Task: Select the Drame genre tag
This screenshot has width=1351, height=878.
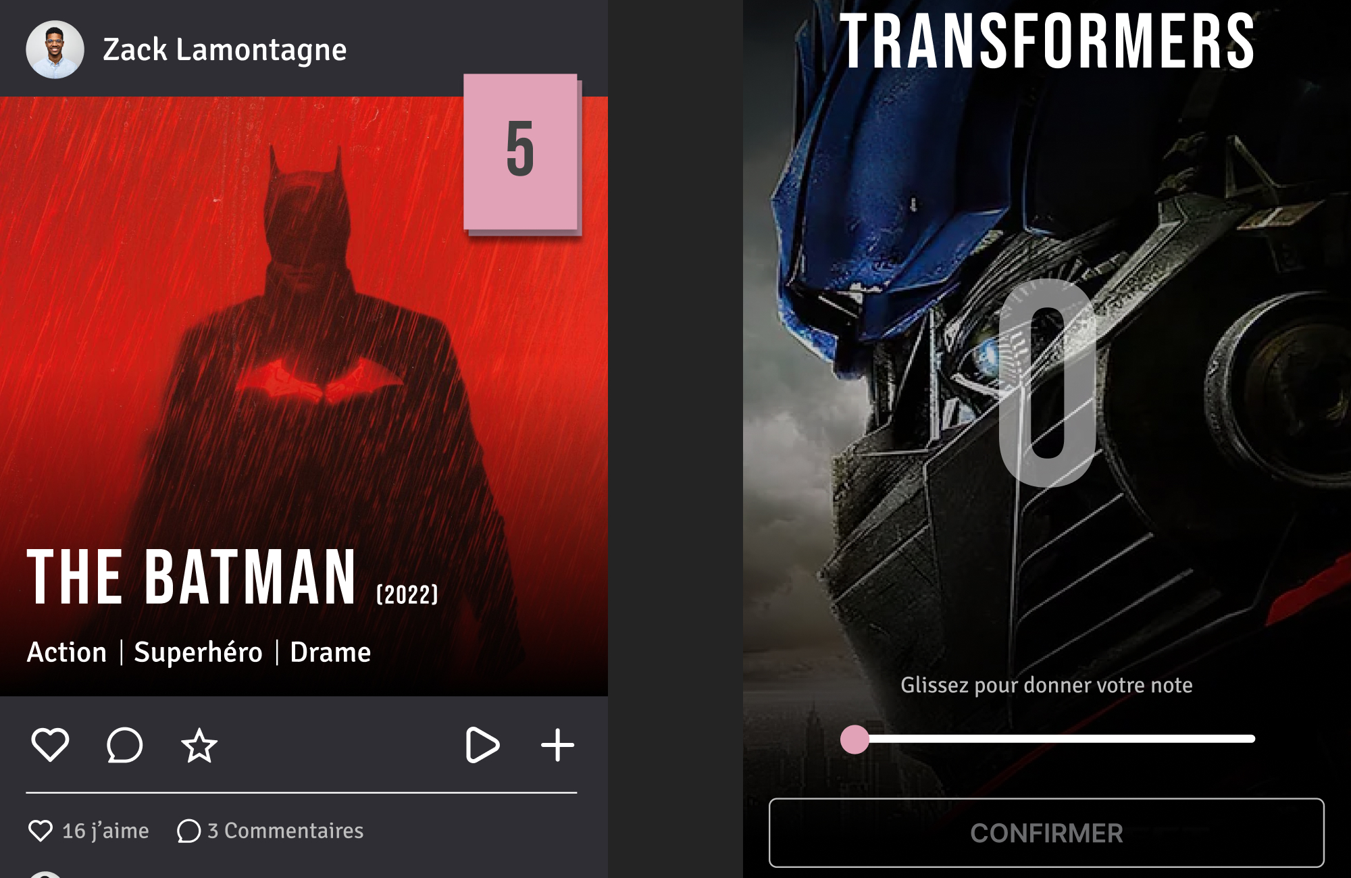Action: pos(330,652)
